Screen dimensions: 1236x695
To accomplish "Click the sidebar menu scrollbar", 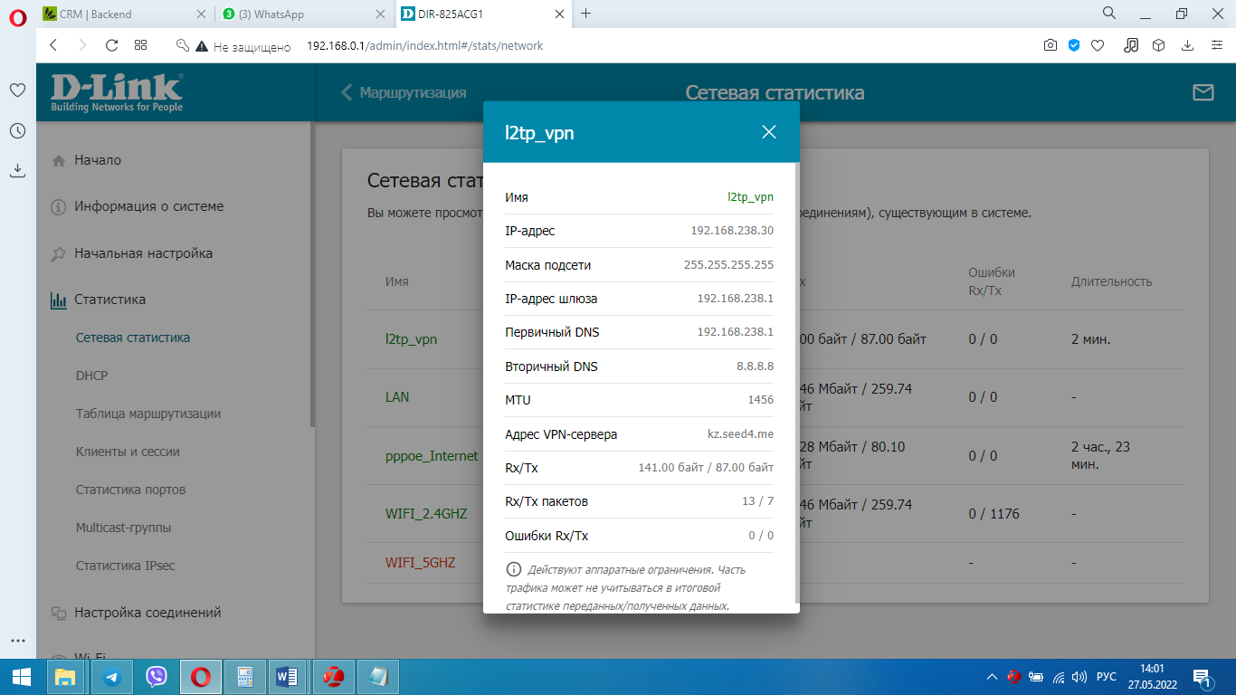I will [312, 274].
